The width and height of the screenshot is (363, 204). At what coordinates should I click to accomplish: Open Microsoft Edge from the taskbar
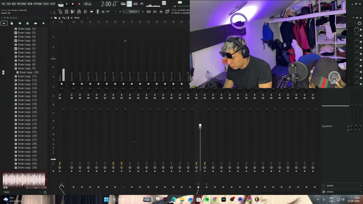coord(174,200)
